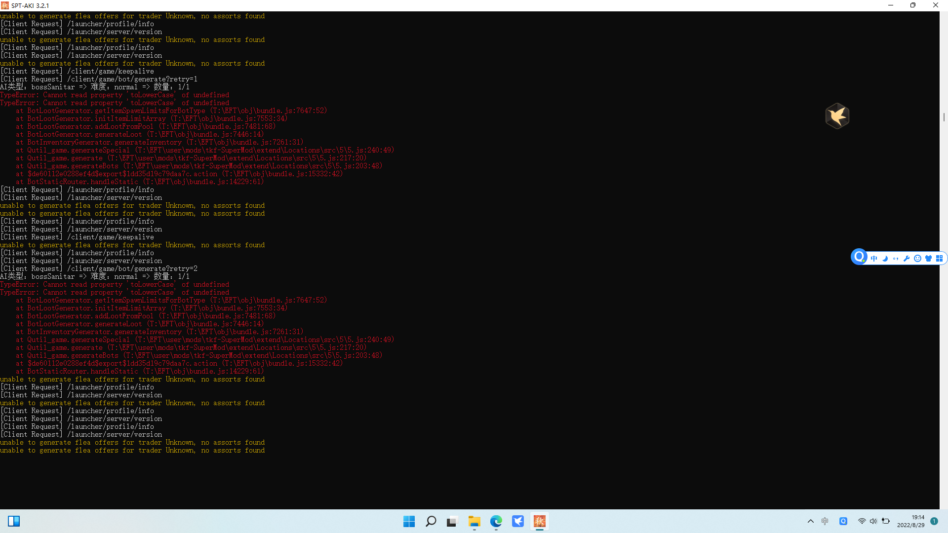Open the Widgets panel on taskbar
Viewport: 948px width, 533px height.
[14, 521]
